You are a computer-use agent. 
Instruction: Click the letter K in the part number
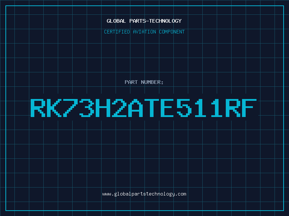[x=54, y=108]
